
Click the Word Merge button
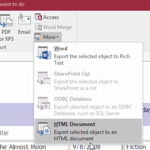pos(54,27)
